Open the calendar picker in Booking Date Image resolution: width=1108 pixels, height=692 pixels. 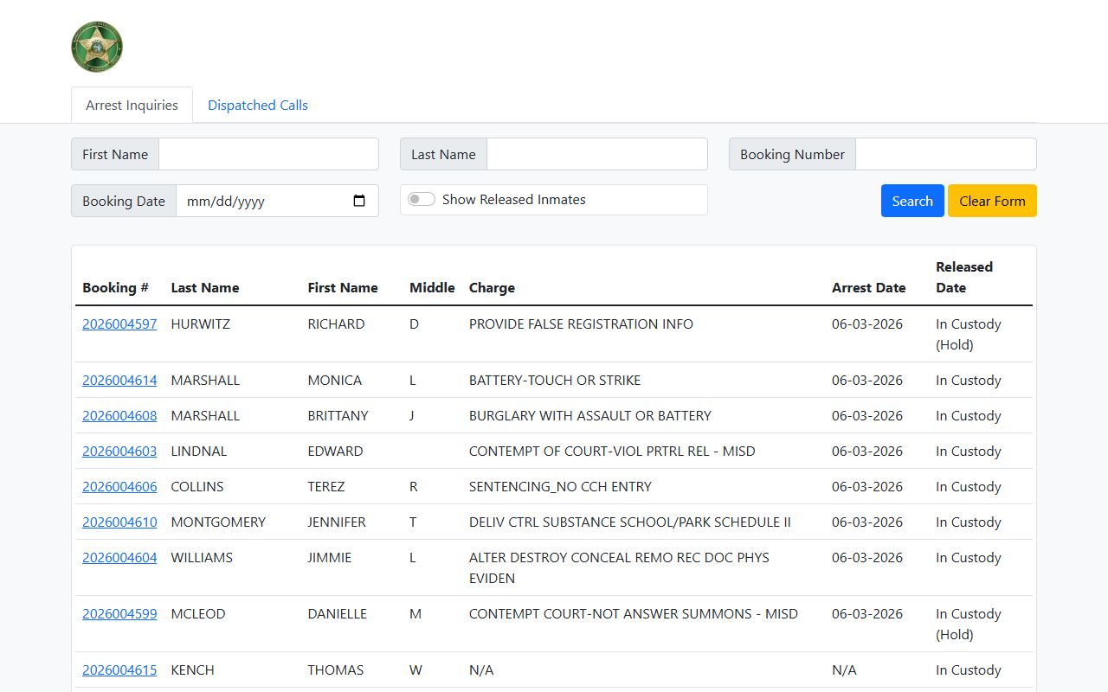(x=359, y=201)
